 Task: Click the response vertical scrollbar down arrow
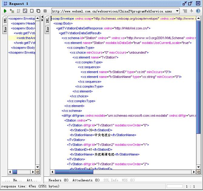pyautogui.click(x=198, y=167)
